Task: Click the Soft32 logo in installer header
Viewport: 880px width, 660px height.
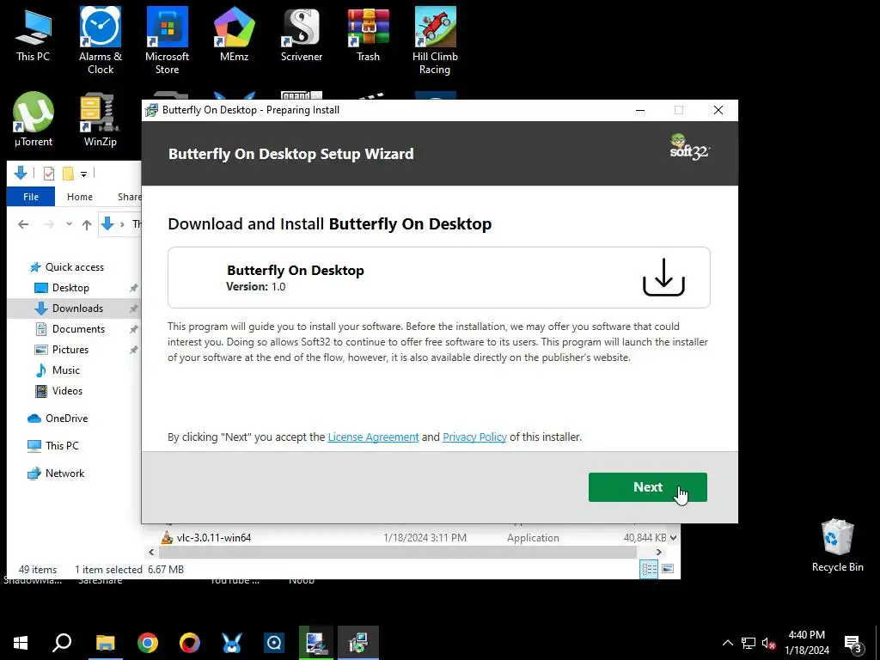Action: point(689,148)
